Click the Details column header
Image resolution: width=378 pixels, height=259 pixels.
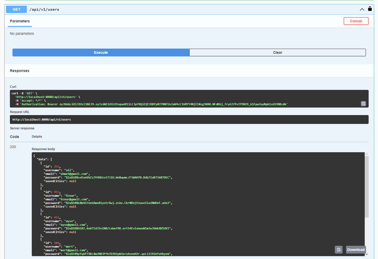pos(37,137)
